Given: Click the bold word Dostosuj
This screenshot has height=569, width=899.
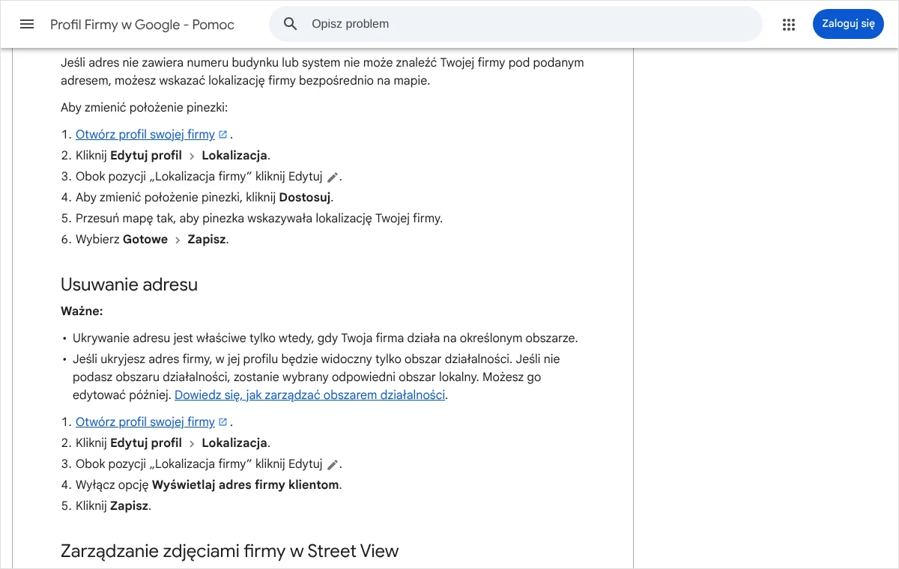Looking at the screenshot, I should (305, 198).
